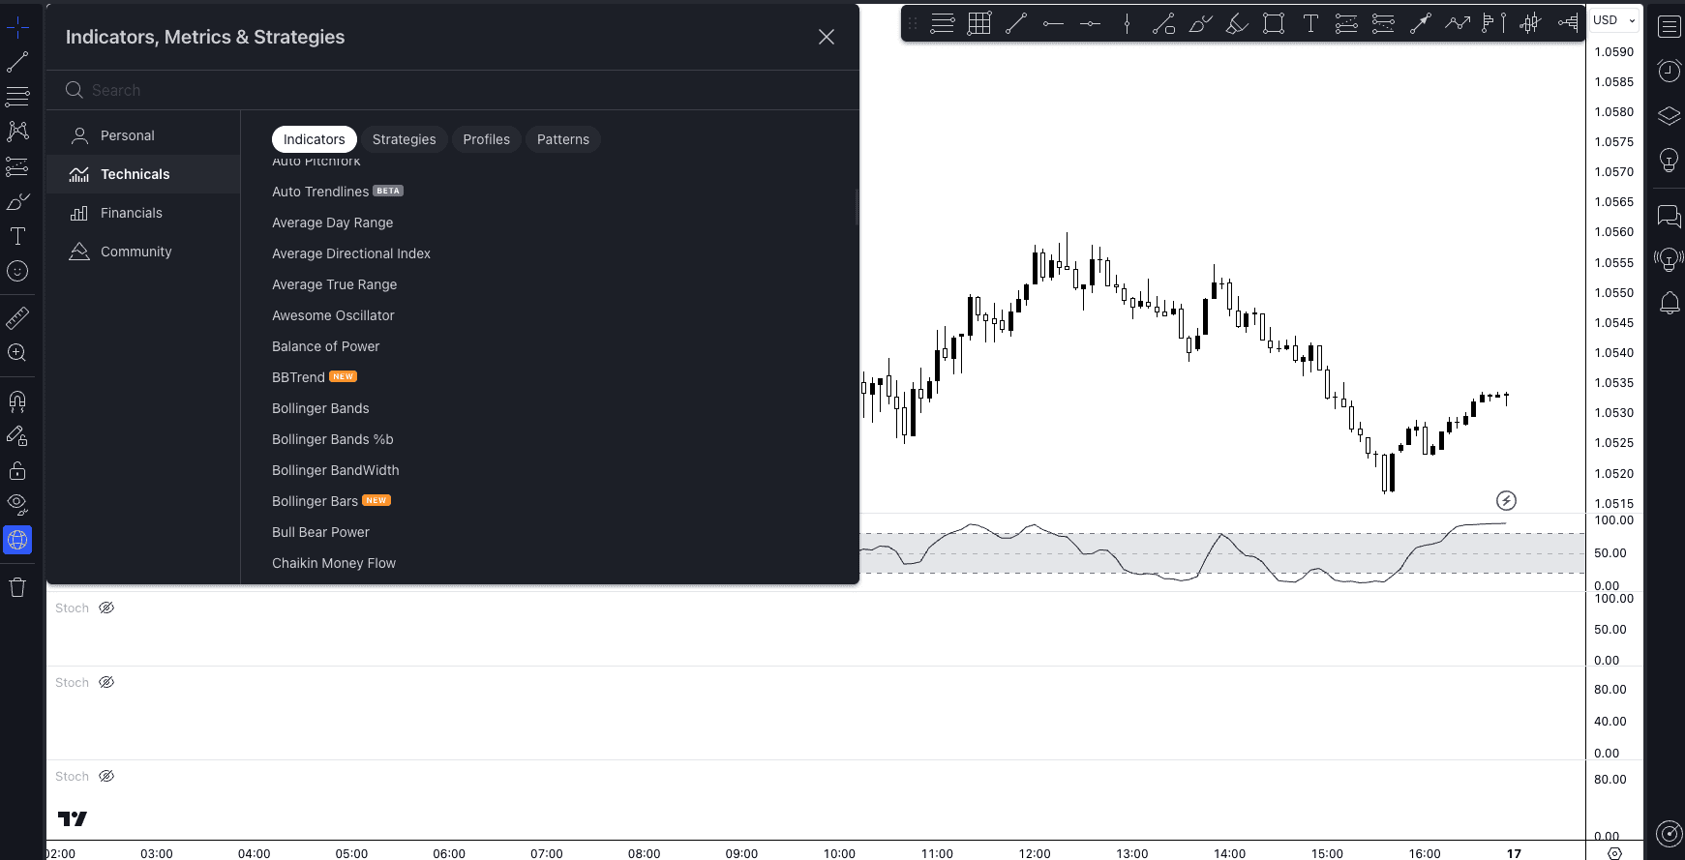Select the Financials category
This screenshot has height=860, width=1685.
point(143,213)
